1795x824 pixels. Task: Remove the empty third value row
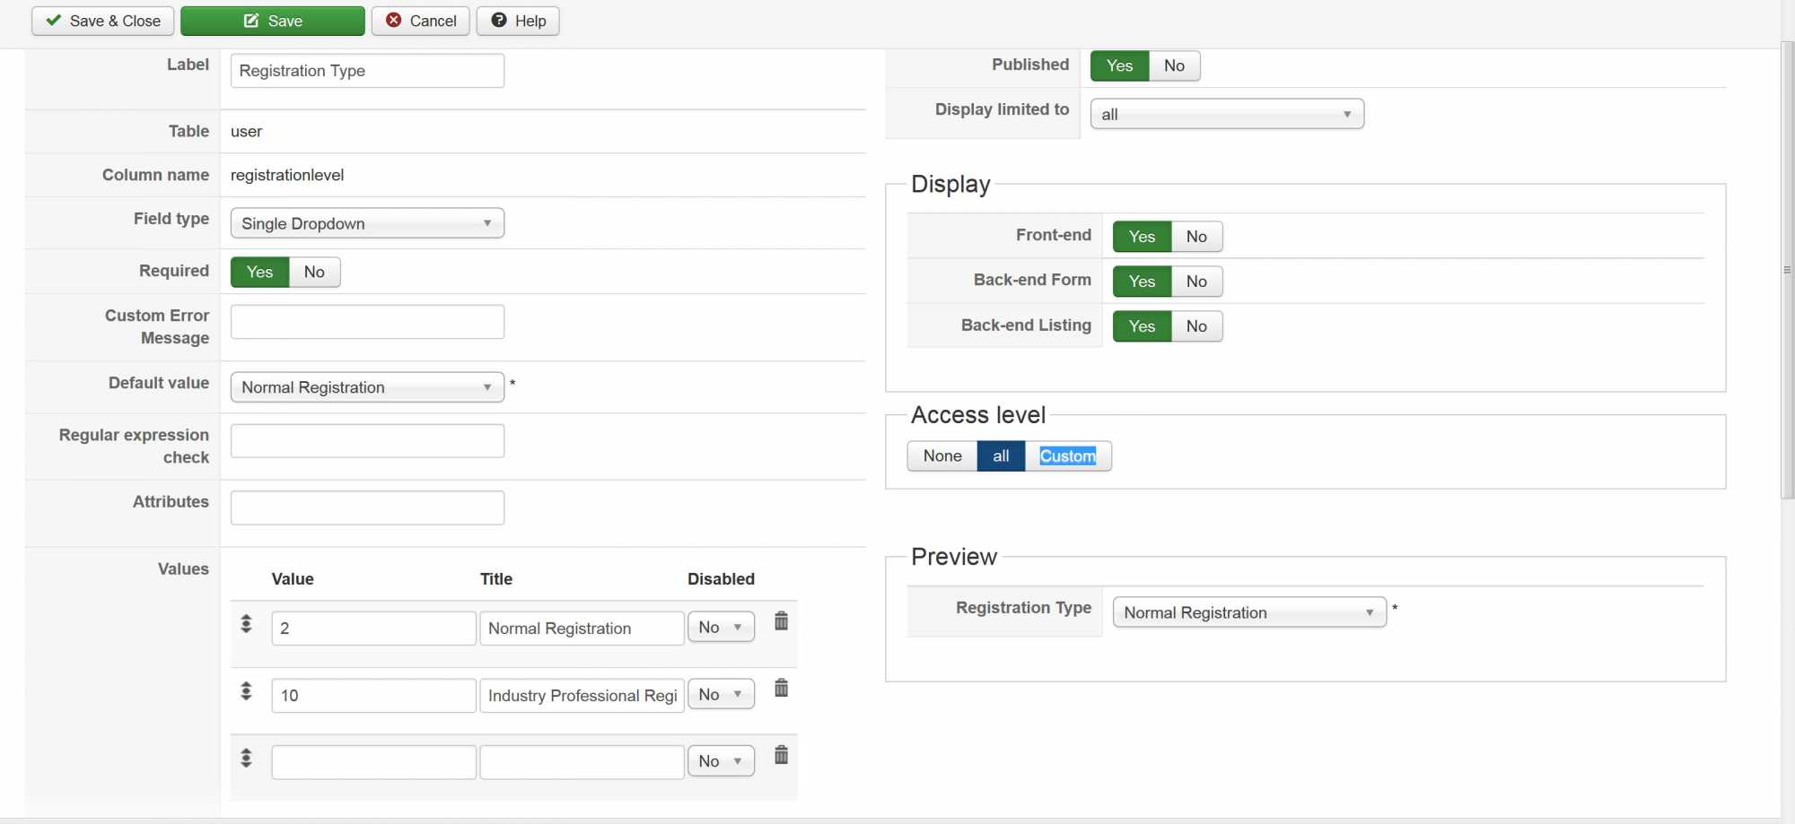point(781,756)
